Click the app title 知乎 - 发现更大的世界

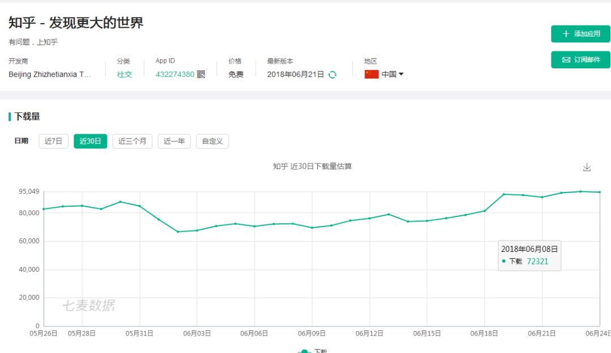click(x=76, y=23)
